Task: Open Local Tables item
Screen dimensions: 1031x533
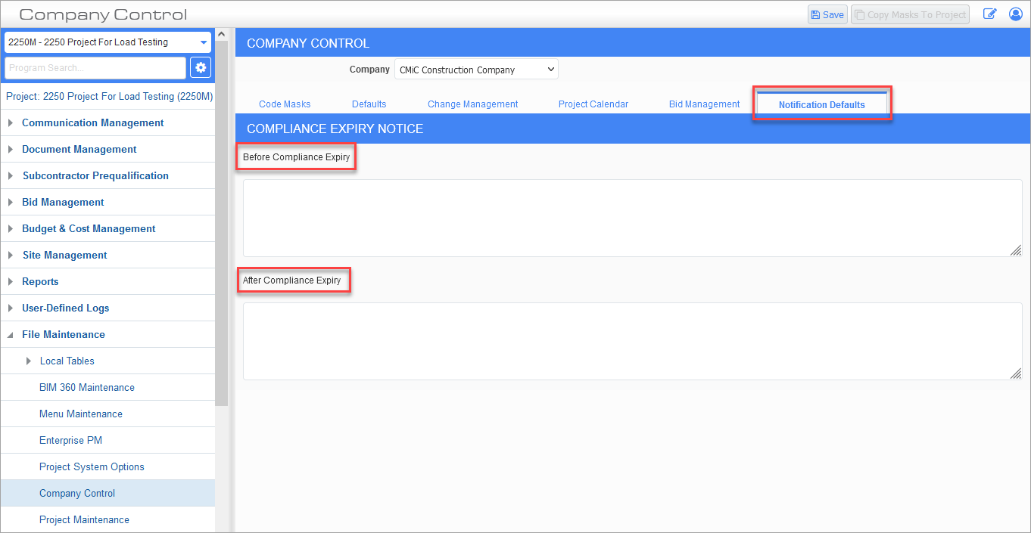Action: click(x=67, y=361)
